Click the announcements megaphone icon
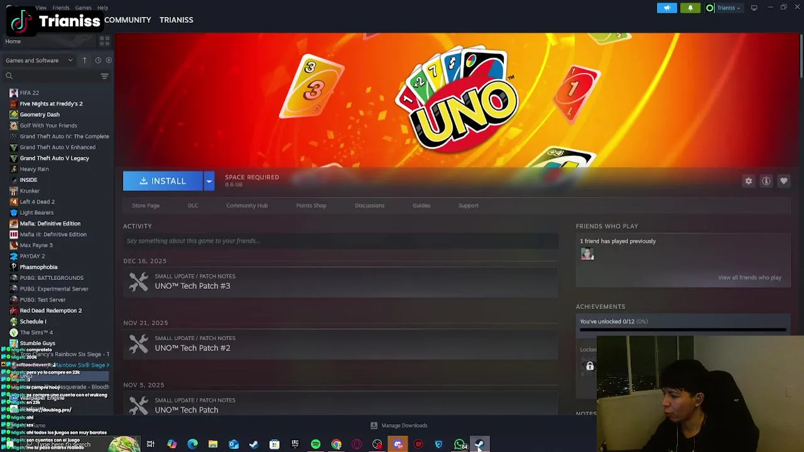Viewport: 804px width, 452px height. 667,8
